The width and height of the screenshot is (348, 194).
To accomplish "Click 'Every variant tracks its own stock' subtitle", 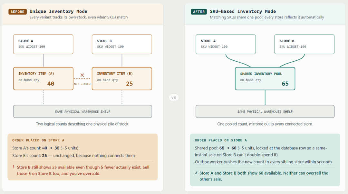I will click(x=79, y=17).
